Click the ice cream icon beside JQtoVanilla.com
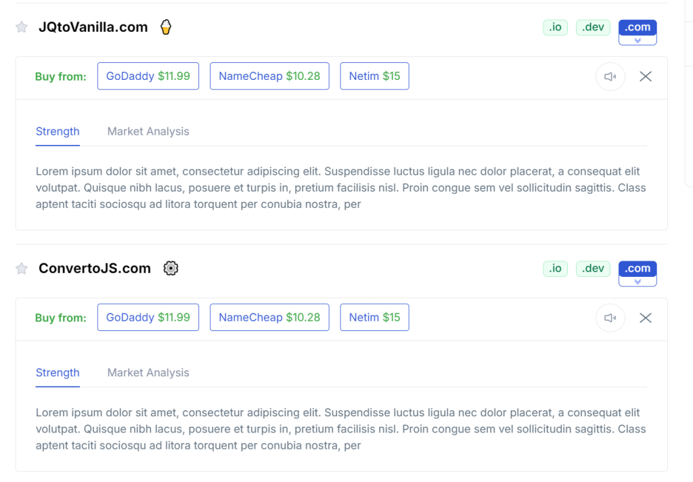693x482 pixels. coord(165,26)
